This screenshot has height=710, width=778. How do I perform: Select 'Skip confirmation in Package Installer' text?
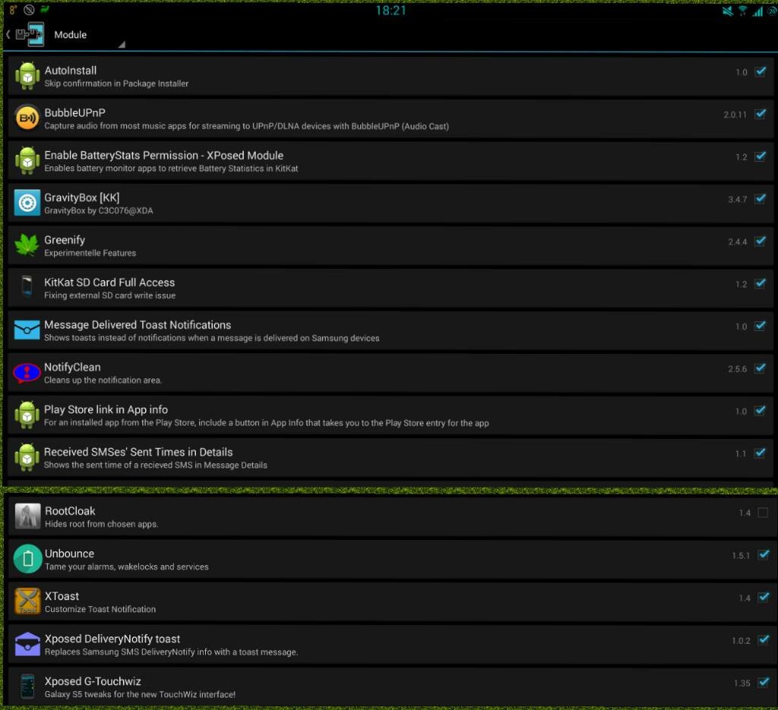(116, 84)
